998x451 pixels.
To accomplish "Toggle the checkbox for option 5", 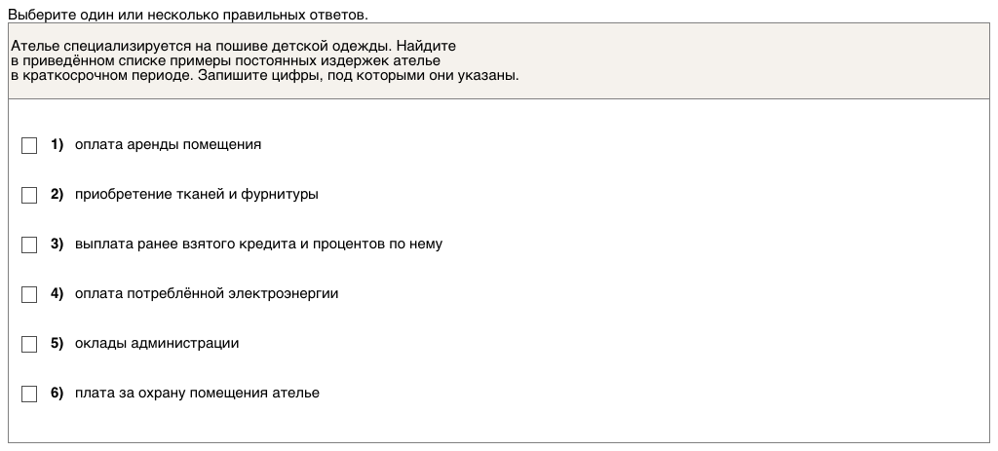I will pos(29,344).
